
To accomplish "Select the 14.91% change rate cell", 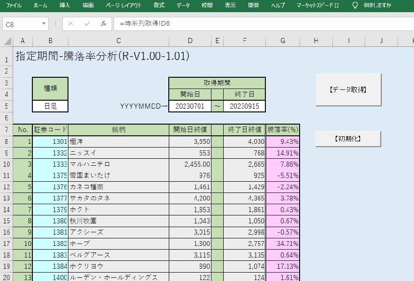I will pos(283,153).
